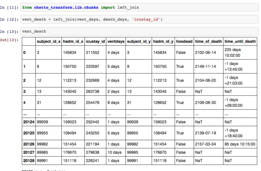261x171 pixels.
Task: Click the time_until_death column header
Action: click(240, 42)
